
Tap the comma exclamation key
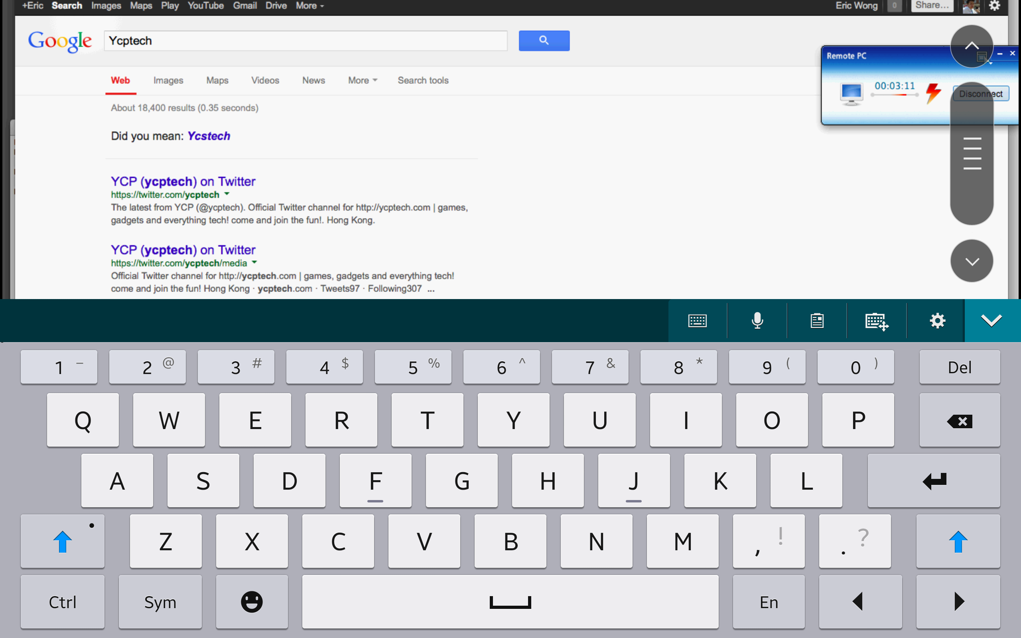tap(769, 542)
